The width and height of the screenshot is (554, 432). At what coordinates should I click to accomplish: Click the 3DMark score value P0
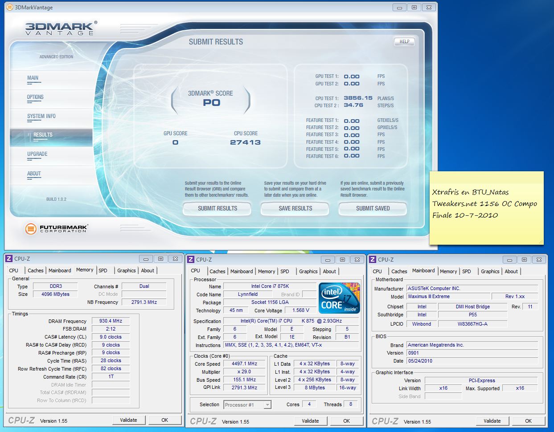click(x=212, y=103)
